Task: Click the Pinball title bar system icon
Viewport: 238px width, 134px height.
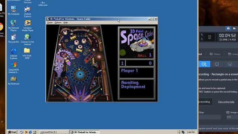Action: coord(48,19)
